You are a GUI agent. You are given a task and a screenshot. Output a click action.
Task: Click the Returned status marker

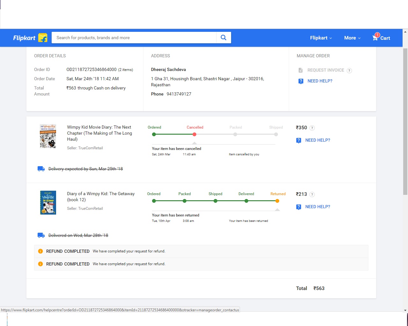click(277, 201)
